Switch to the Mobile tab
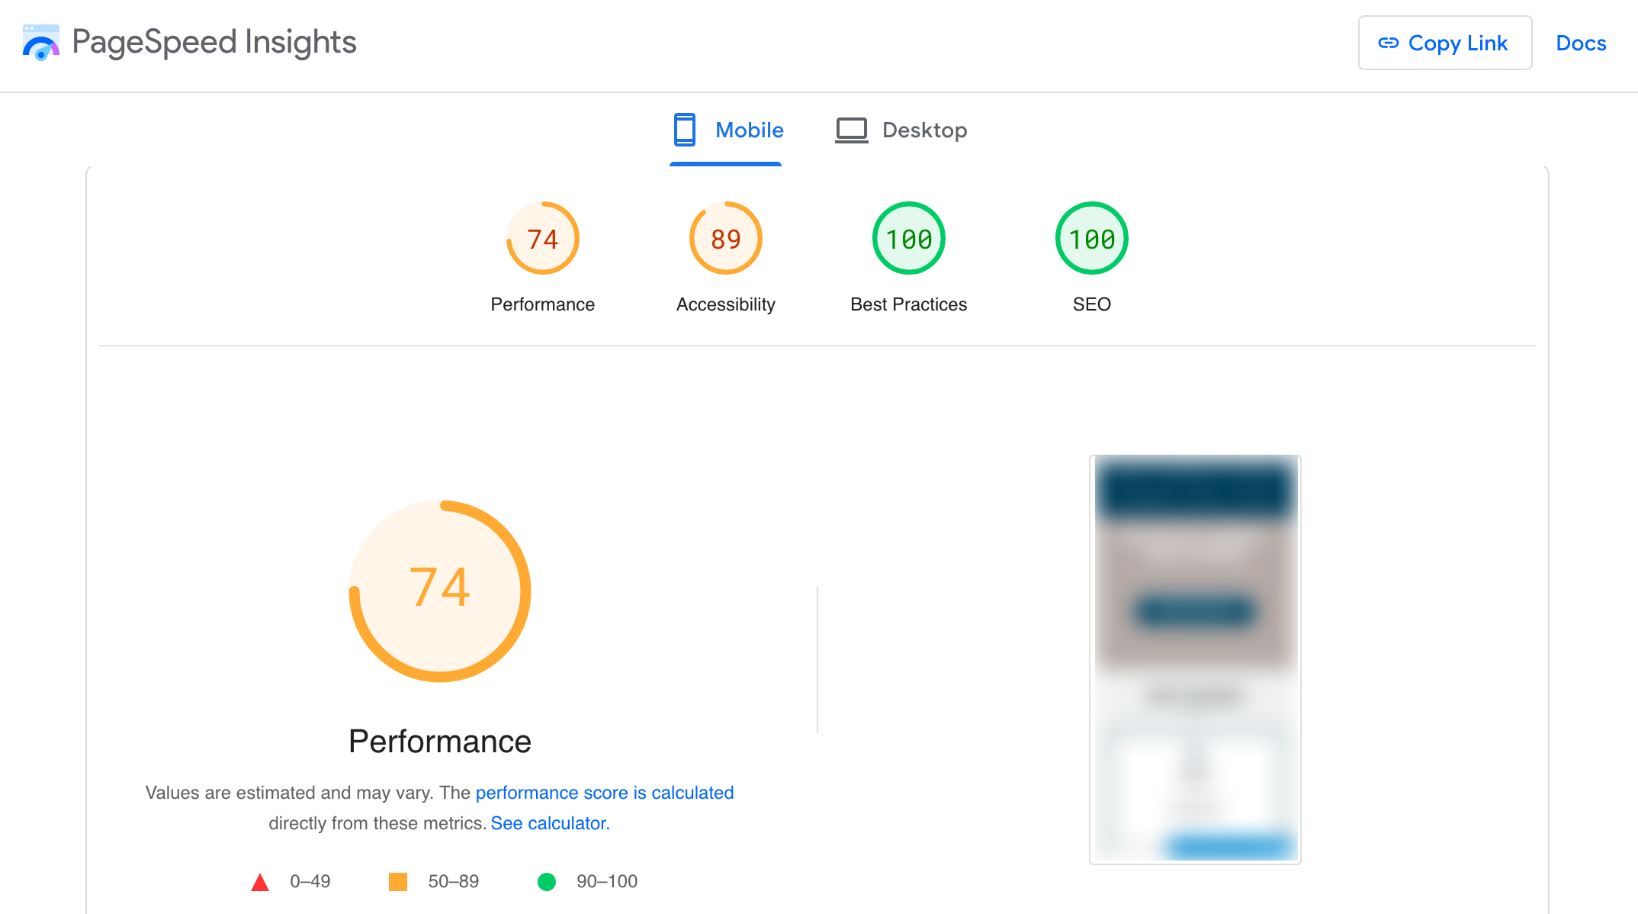 (726, 130)
